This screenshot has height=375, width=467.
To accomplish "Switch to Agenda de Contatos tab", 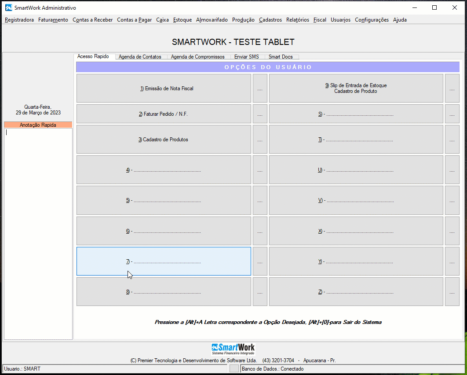I will pos(140,57).
